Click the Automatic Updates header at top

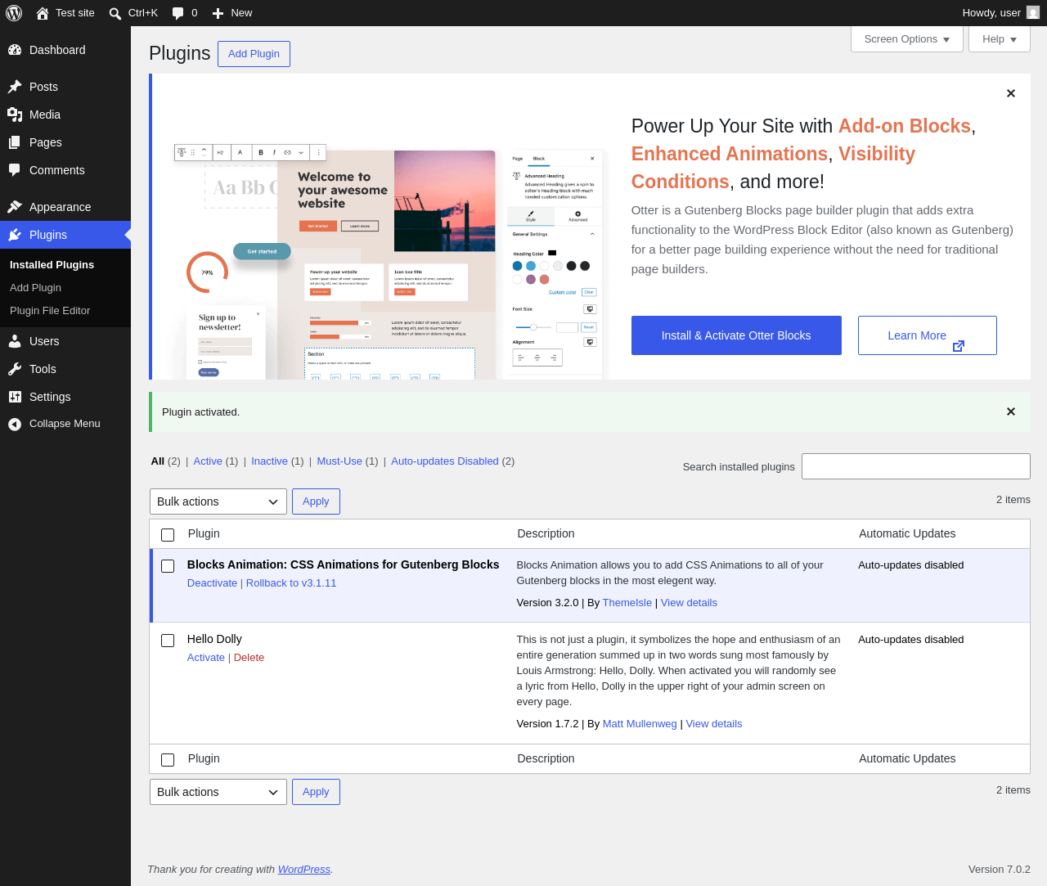pos(907,533)
